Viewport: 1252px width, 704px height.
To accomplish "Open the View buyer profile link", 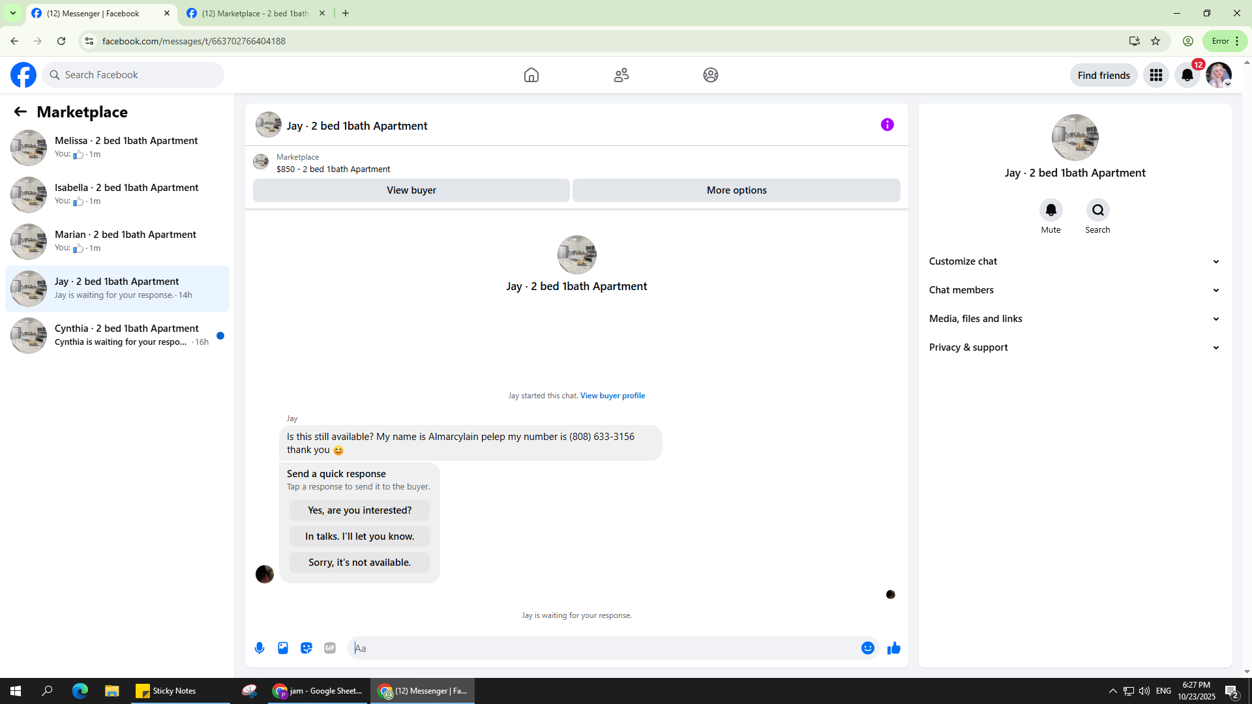I will click(x=612, y=396).
